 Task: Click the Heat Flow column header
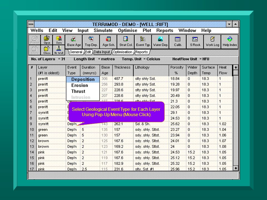point(225,70)
